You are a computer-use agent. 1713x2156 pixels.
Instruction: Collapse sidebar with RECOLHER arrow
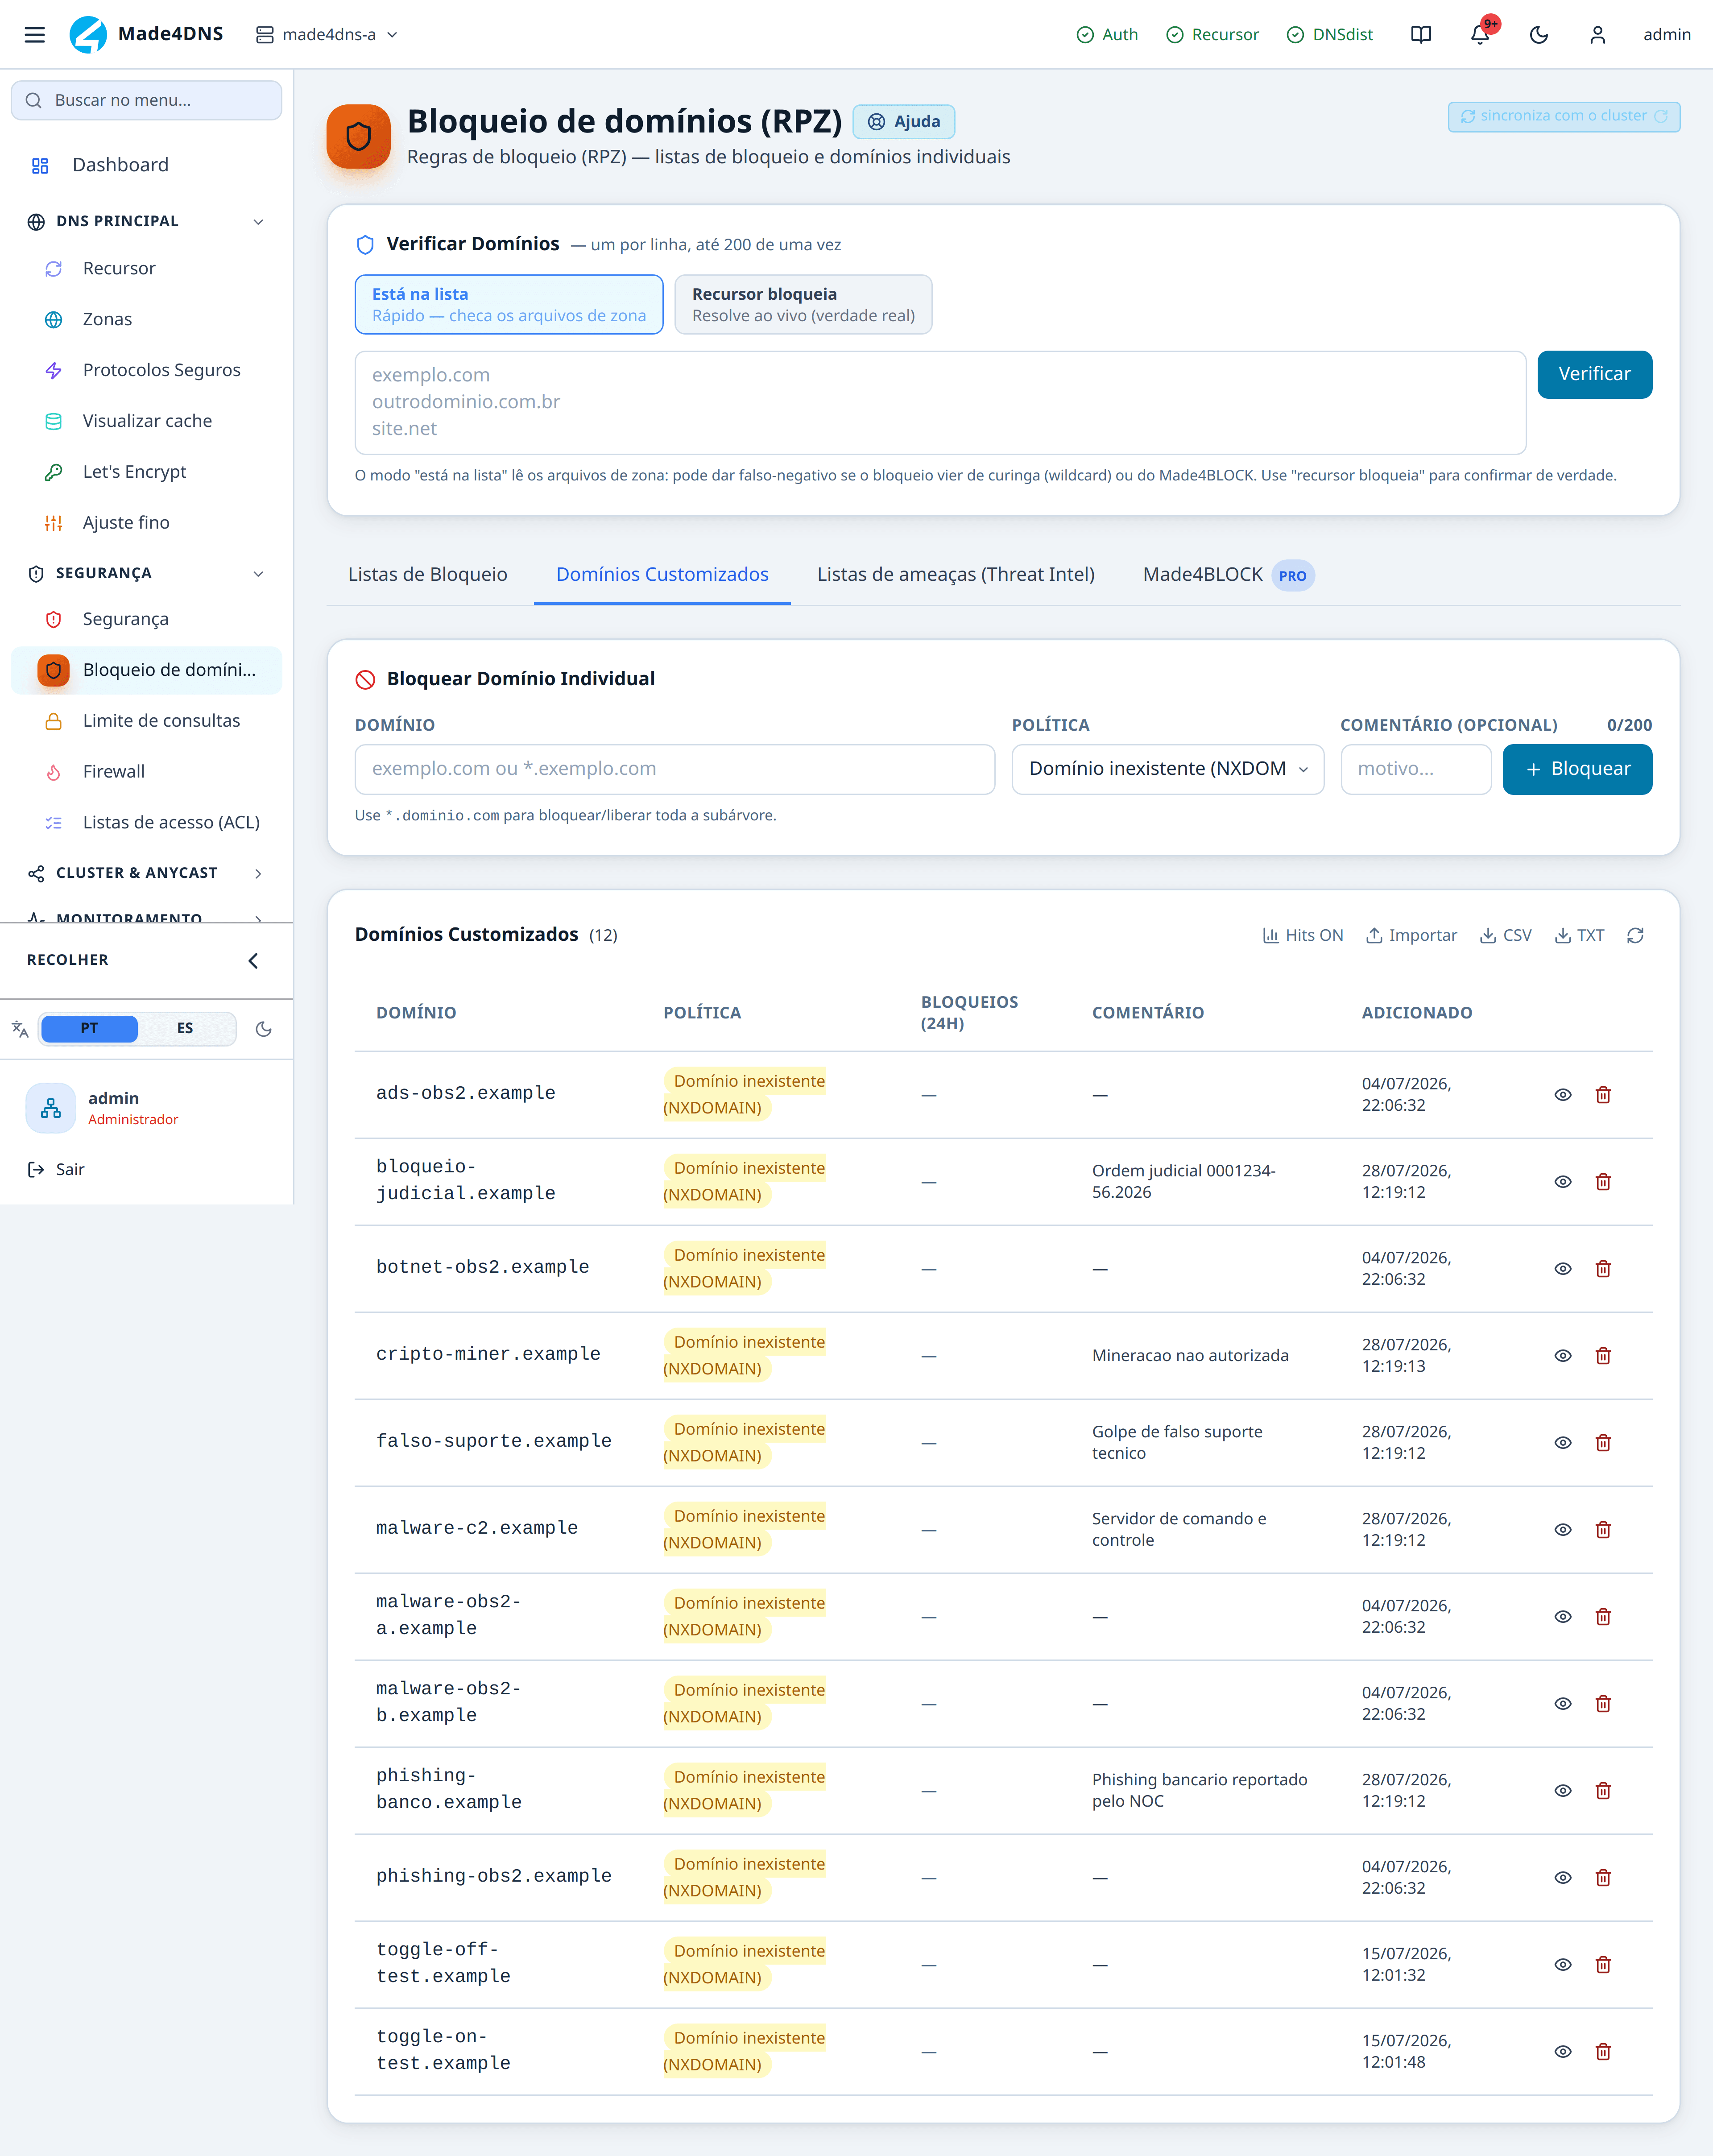pyautogui.click(x=252, y=960)
